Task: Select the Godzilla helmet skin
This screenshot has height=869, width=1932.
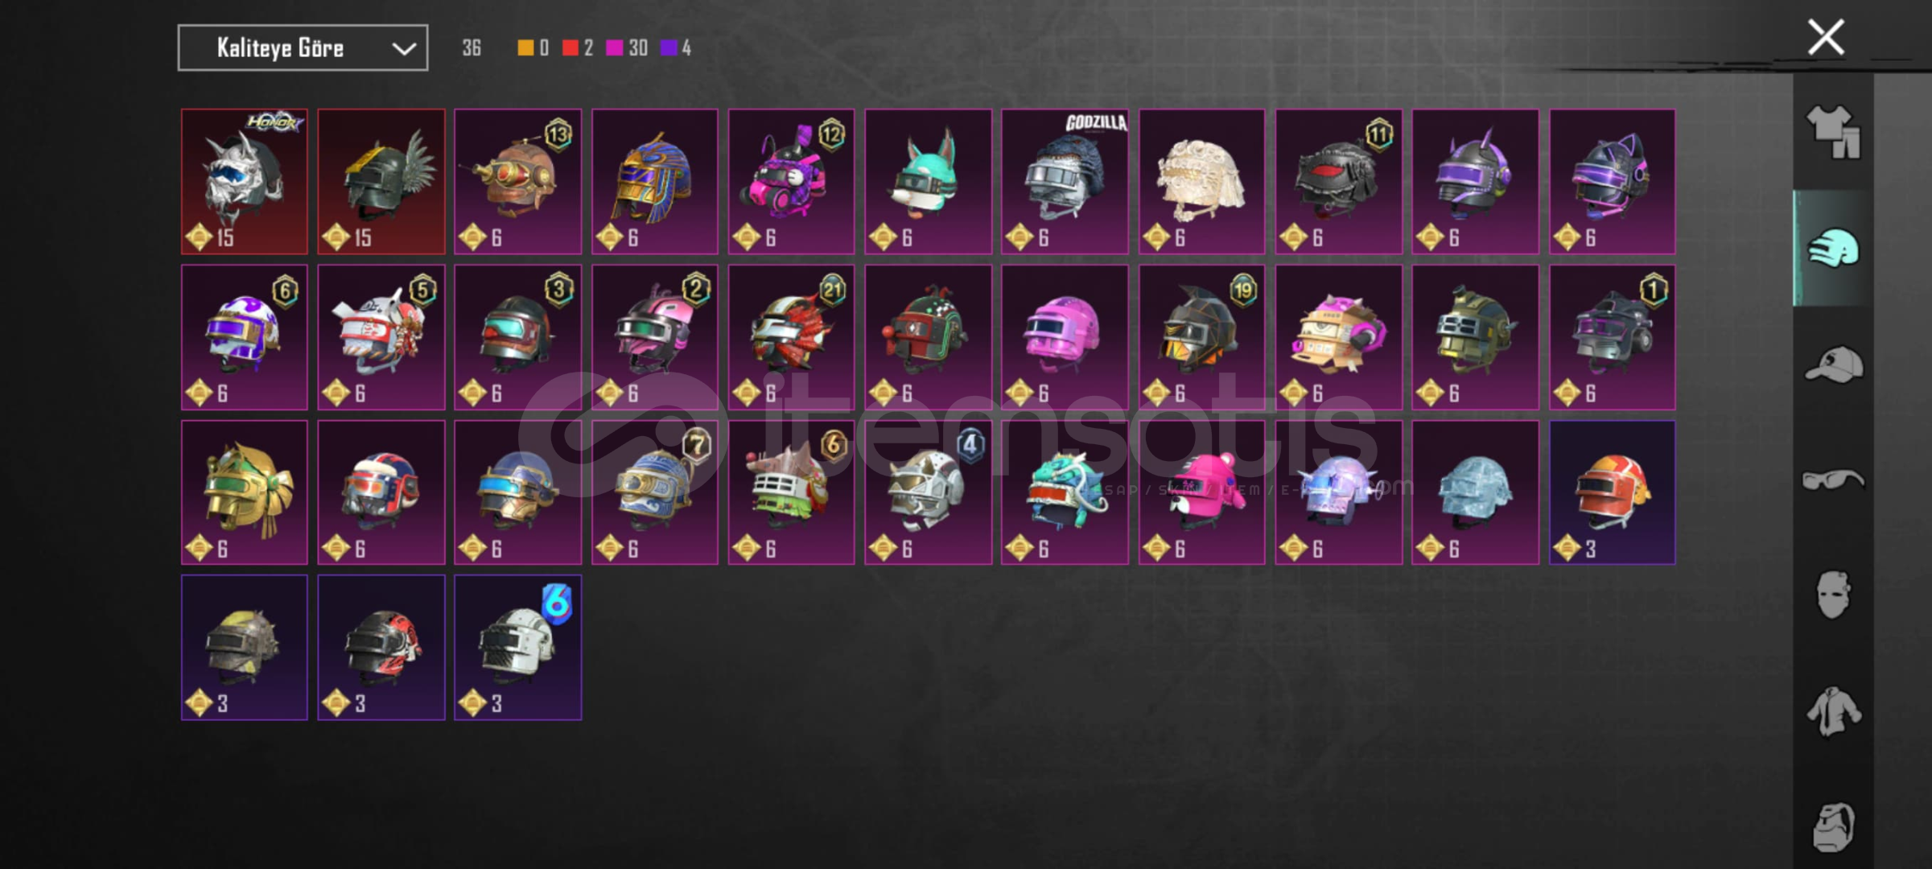Action: 1065,182
